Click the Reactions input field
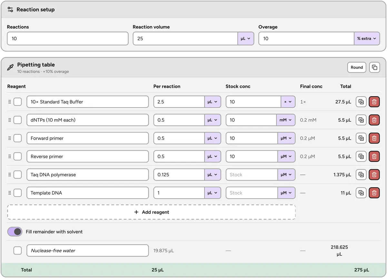Viewport: 387px width, 278px height. point(68,39)
